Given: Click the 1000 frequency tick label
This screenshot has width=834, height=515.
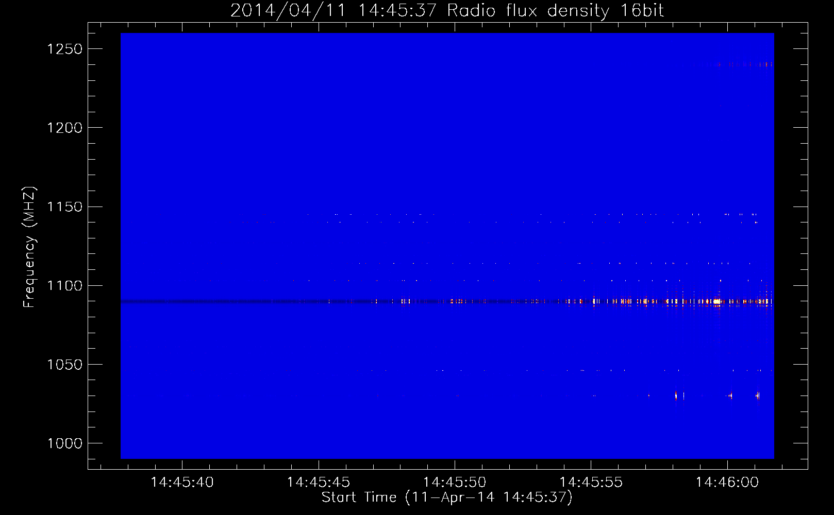Looking at the screenshot, I should pos(64,443).
